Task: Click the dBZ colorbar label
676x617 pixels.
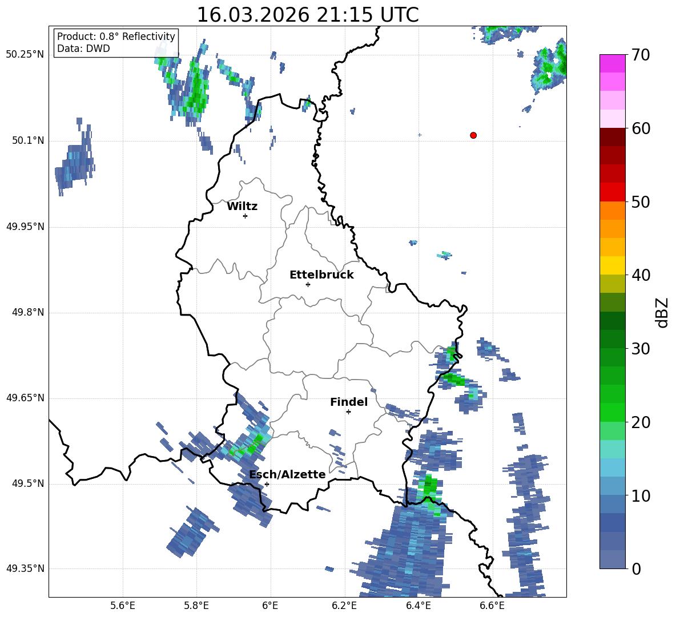Action: point(662,312)
